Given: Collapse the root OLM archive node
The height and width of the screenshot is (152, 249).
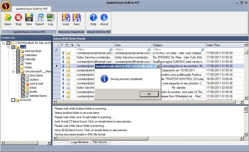Looking at the screenshot, I should coord(4,43).
